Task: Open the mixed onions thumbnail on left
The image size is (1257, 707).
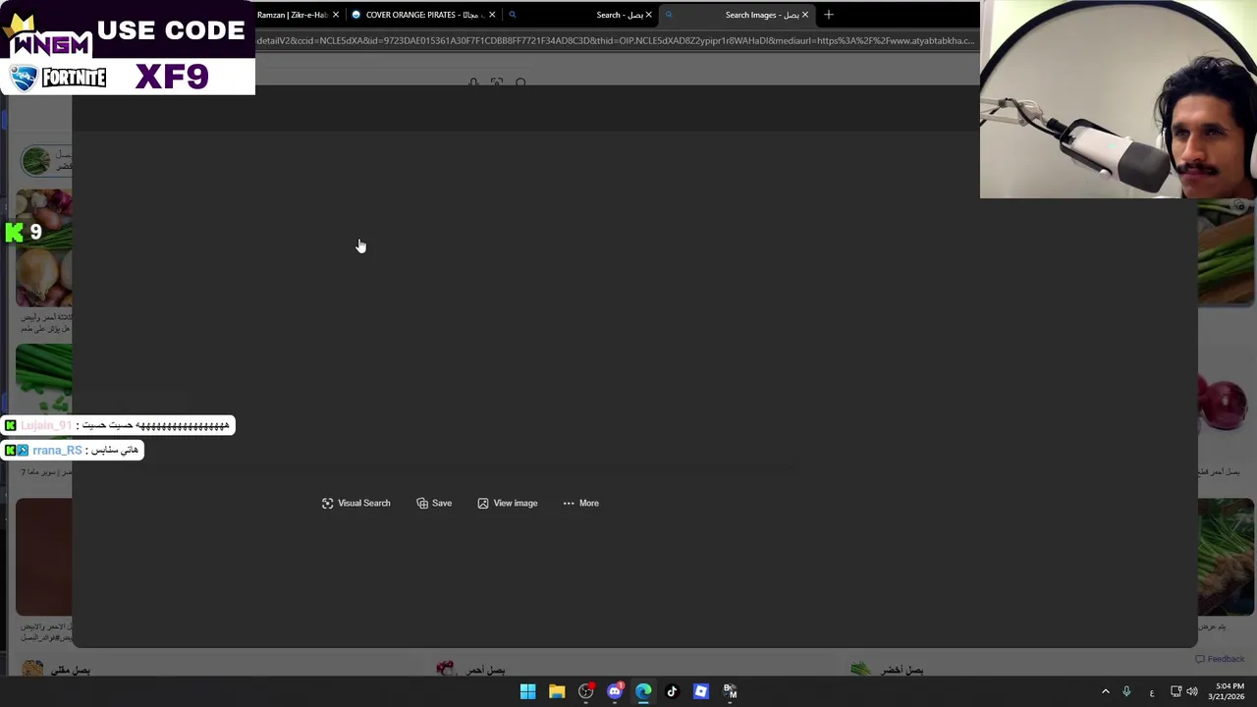Action: point(44,247)
